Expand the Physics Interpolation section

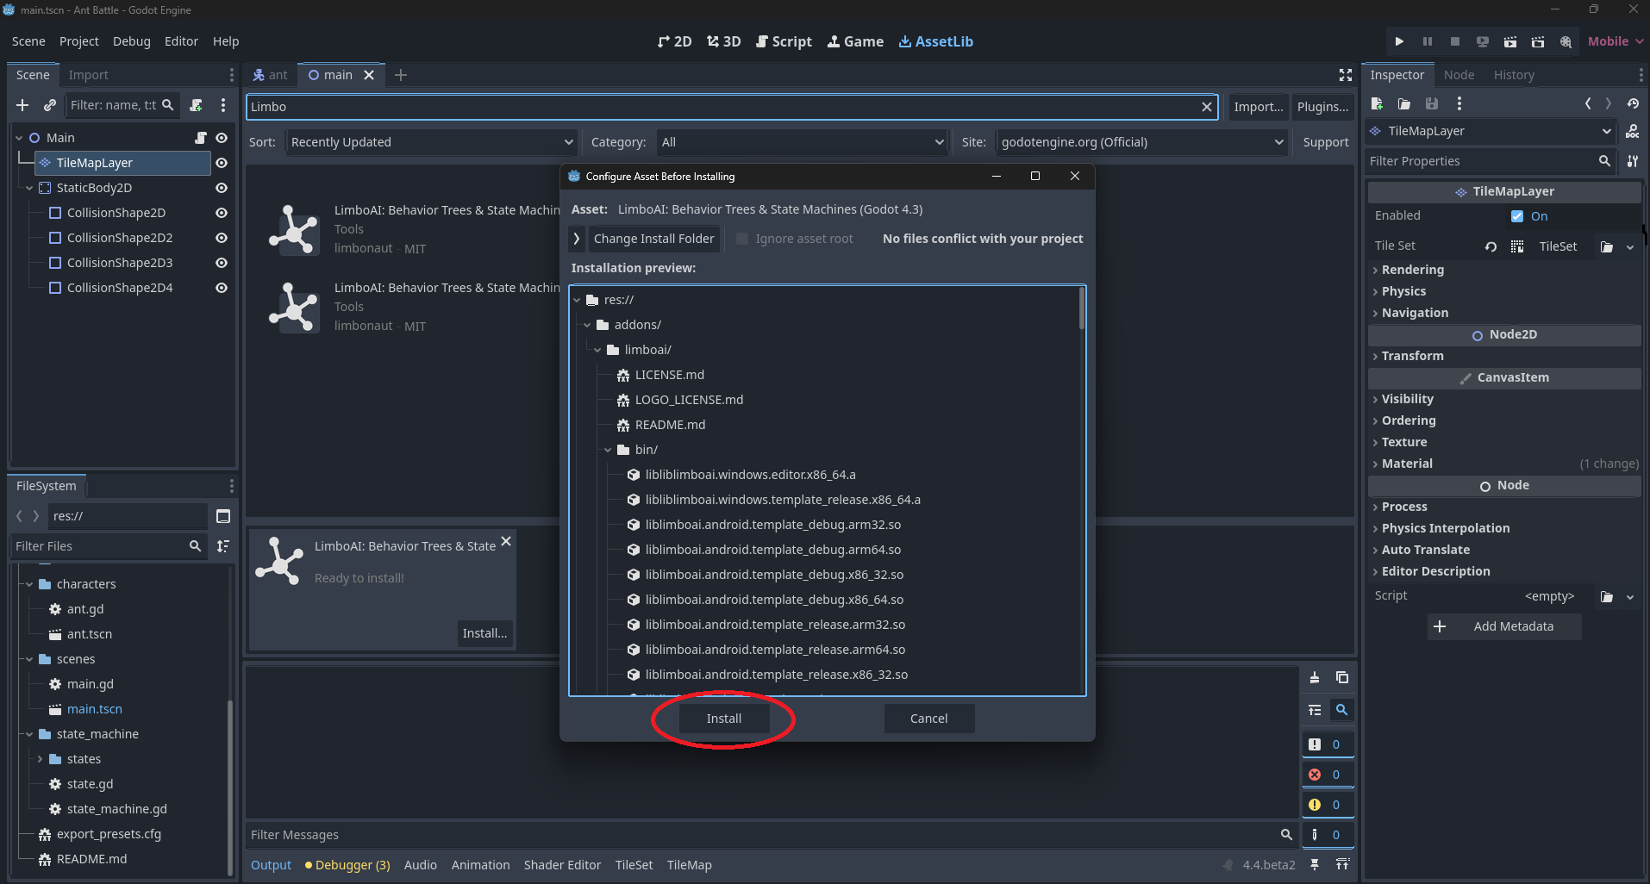coord(1445,528)
